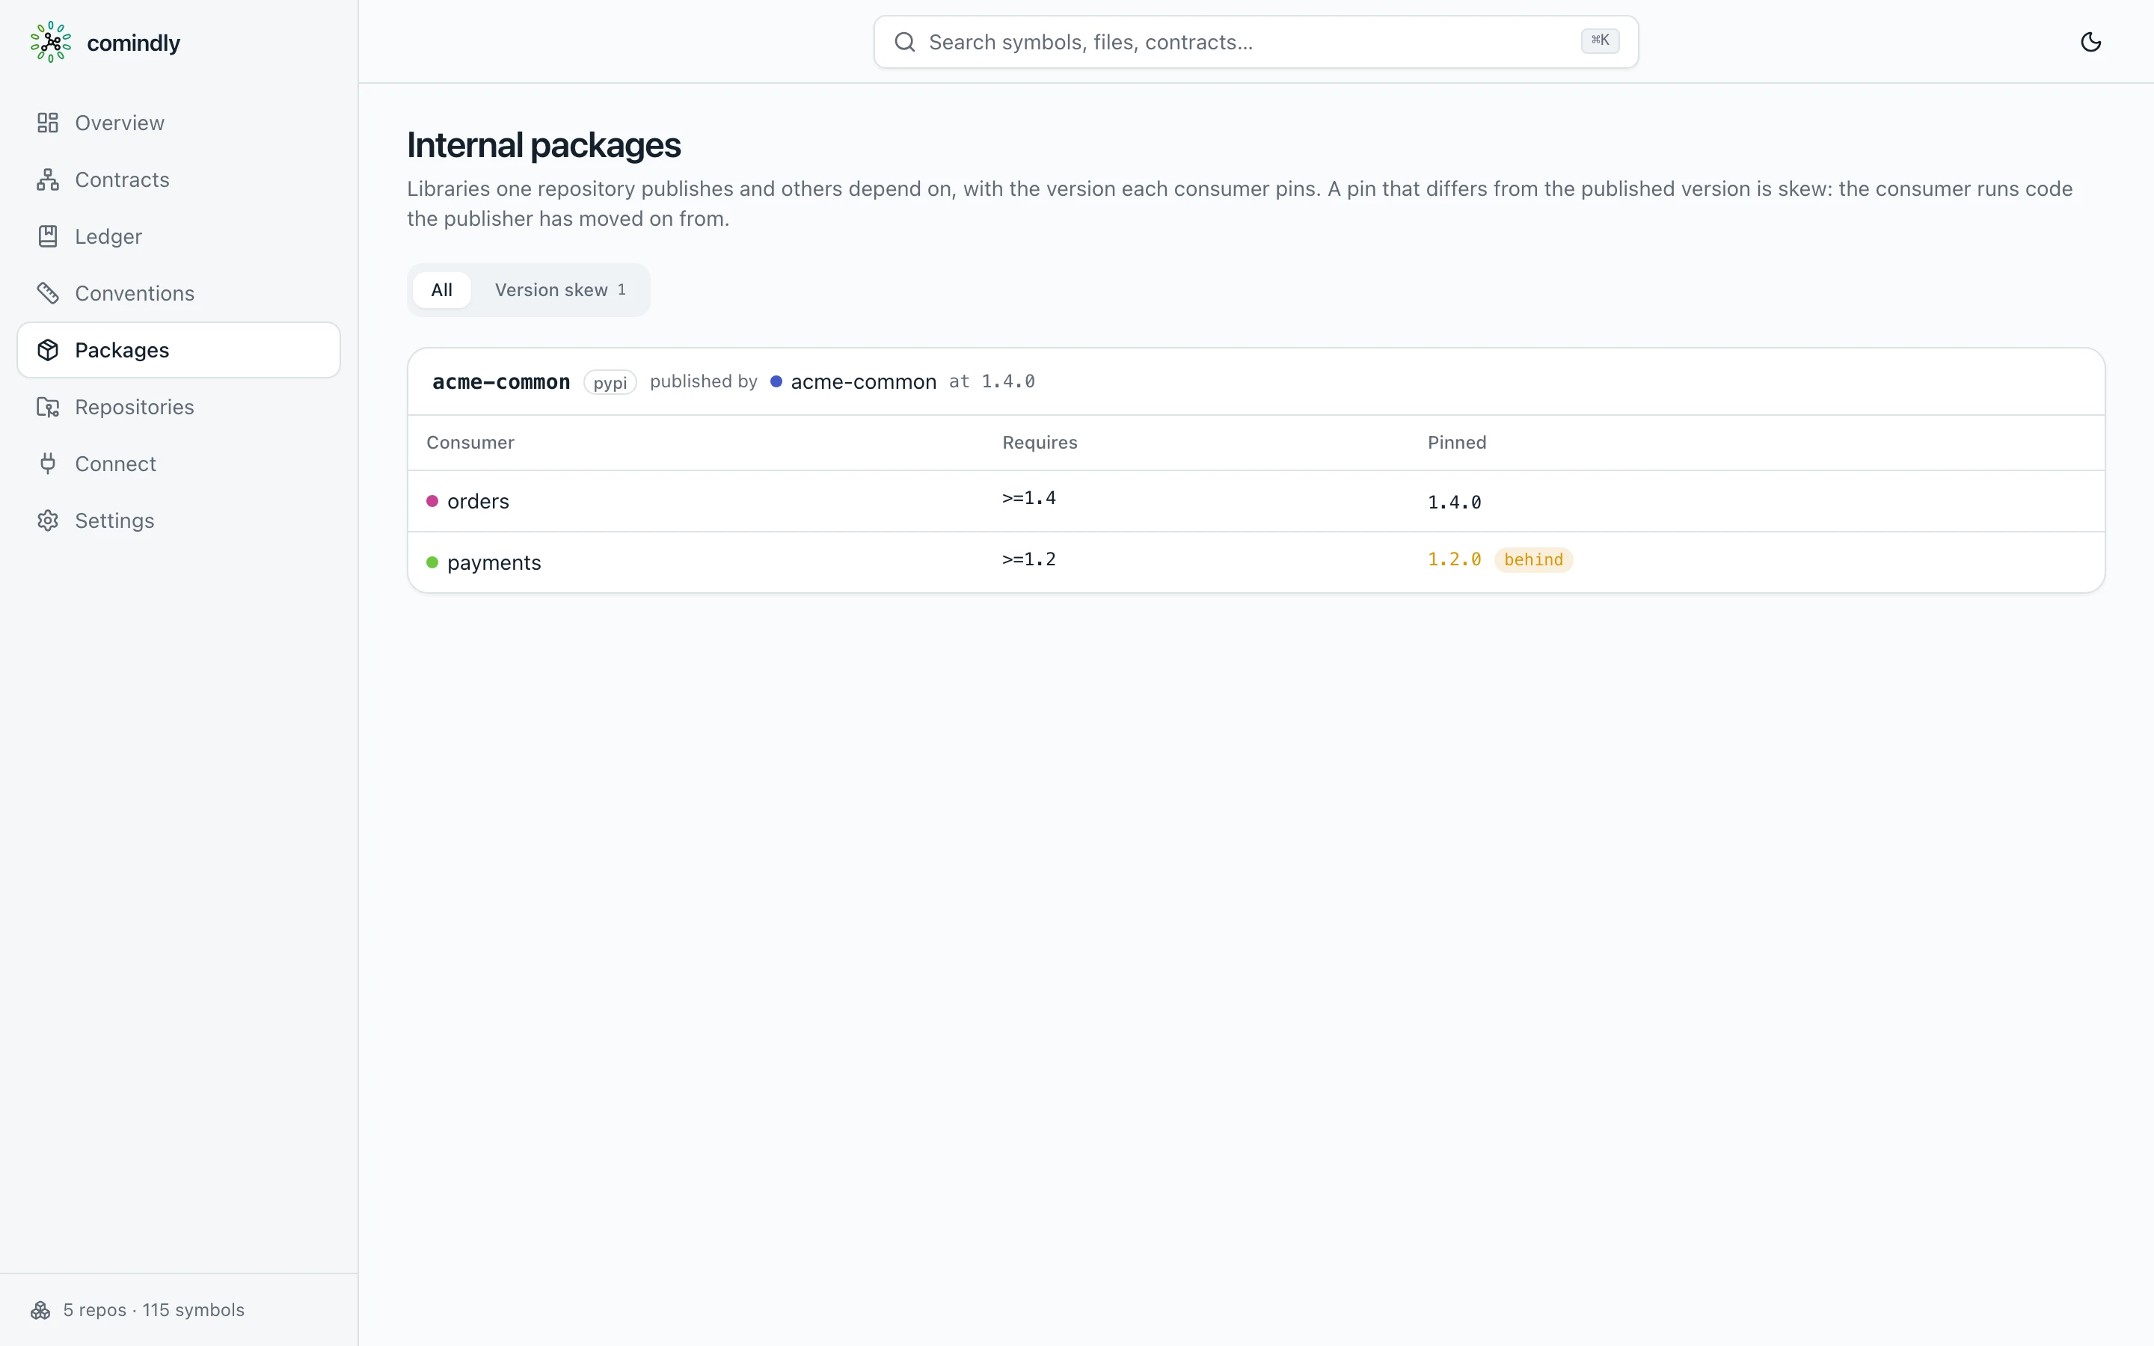2154x1346 pixels.
Task: Click the repos cubes icon in footer
Action: coord(41,1310)
